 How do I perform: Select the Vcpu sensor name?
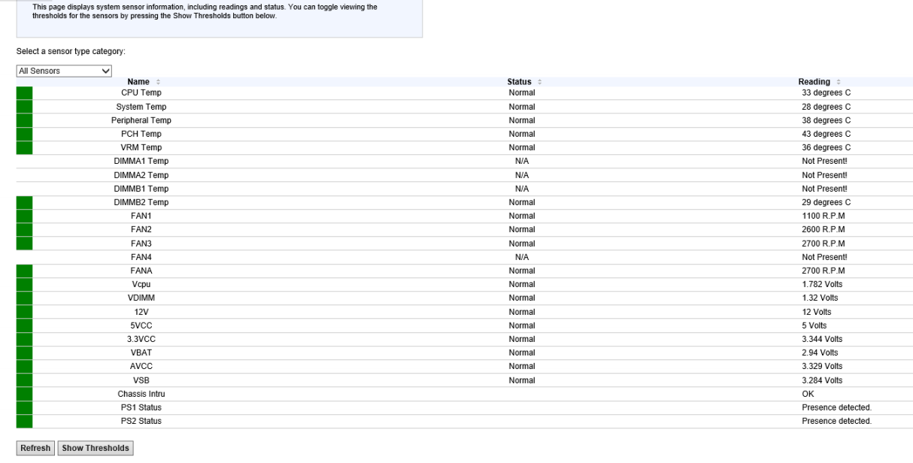[141, 284]
